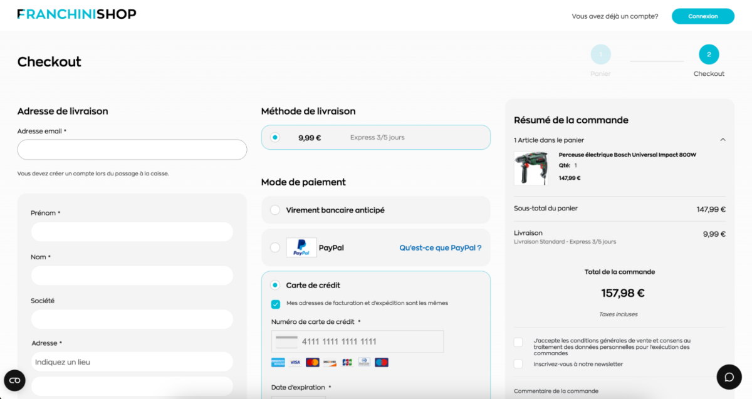Click the Adresse email input field
The image size is (752, 399).
pos(132,150)
